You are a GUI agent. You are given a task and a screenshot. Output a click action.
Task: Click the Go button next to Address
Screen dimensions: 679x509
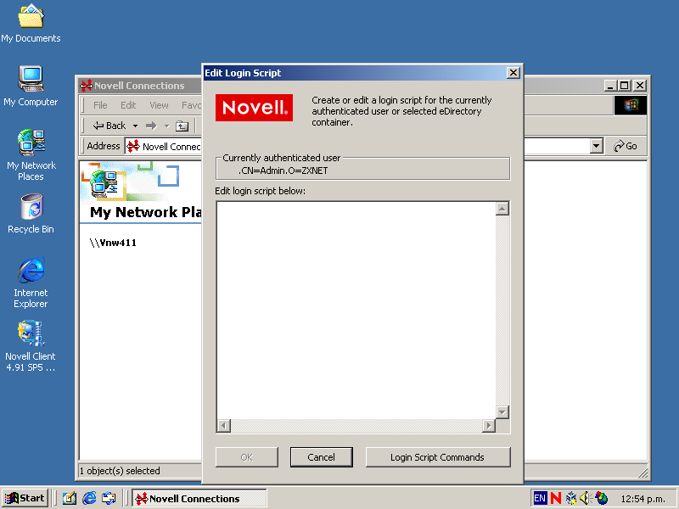[x=626, y=146]
